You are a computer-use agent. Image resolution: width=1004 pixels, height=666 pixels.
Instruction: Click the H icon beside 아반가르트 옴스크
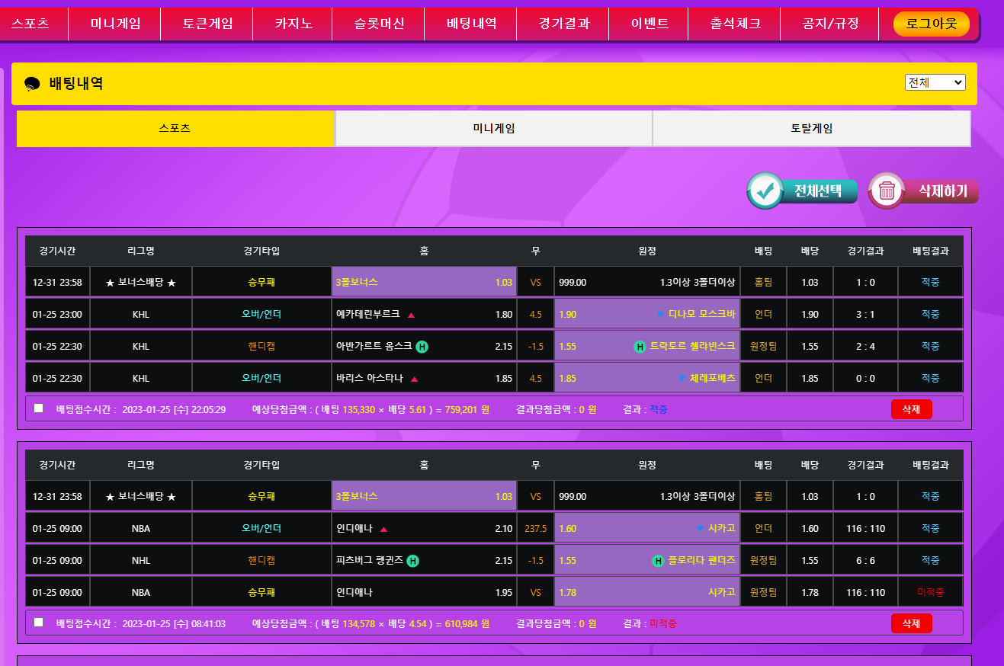[422, 347]
